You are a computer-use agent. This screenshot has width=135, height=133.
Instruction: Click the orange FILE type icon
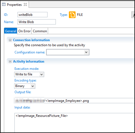pos(72,15)
